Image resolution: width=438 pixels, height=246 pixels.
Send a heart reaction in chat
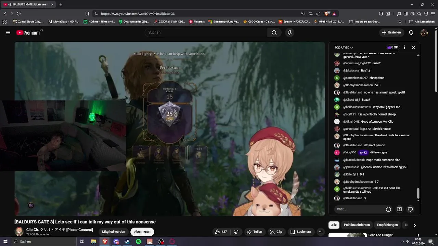tap(410, 209)
